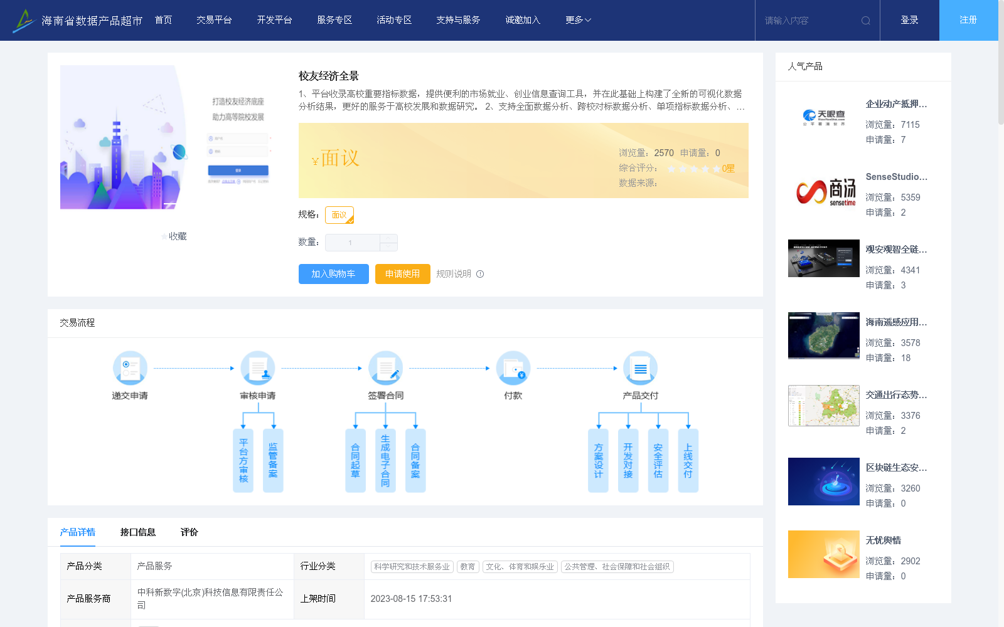The width and height of the screenshot is (1004, 627).
Task: Open the 天眼查 product logo
Action: pyautogui.click(x=824, y=118)
